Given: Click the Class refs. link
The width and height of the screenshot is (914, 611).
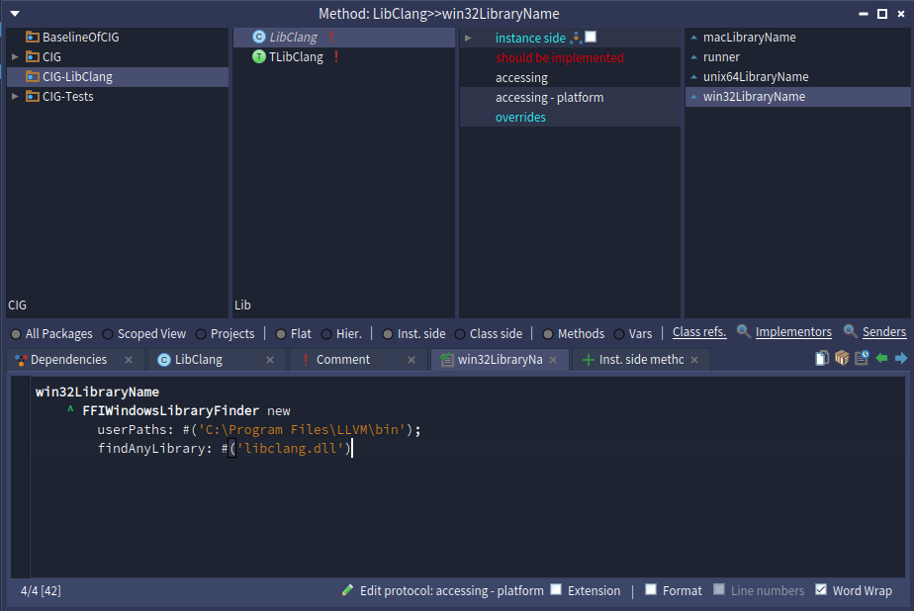Looking at the screenshot, I should 699,332.
